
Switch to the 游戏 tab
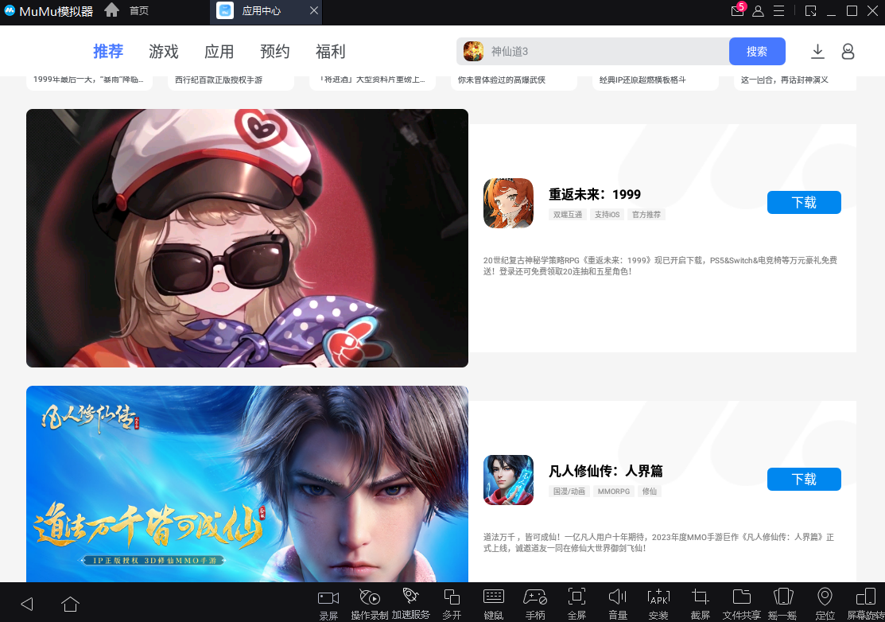[x=164, y=52]
